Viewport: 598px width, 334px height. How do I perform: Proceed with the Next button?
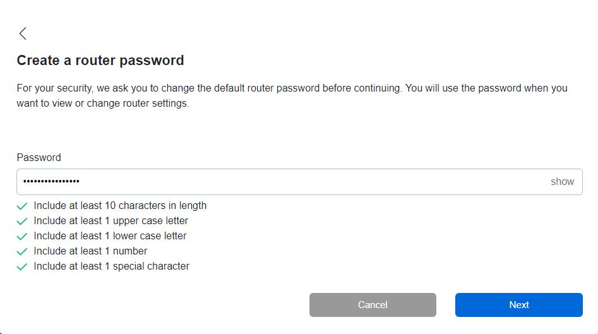[x=518, y=305]
